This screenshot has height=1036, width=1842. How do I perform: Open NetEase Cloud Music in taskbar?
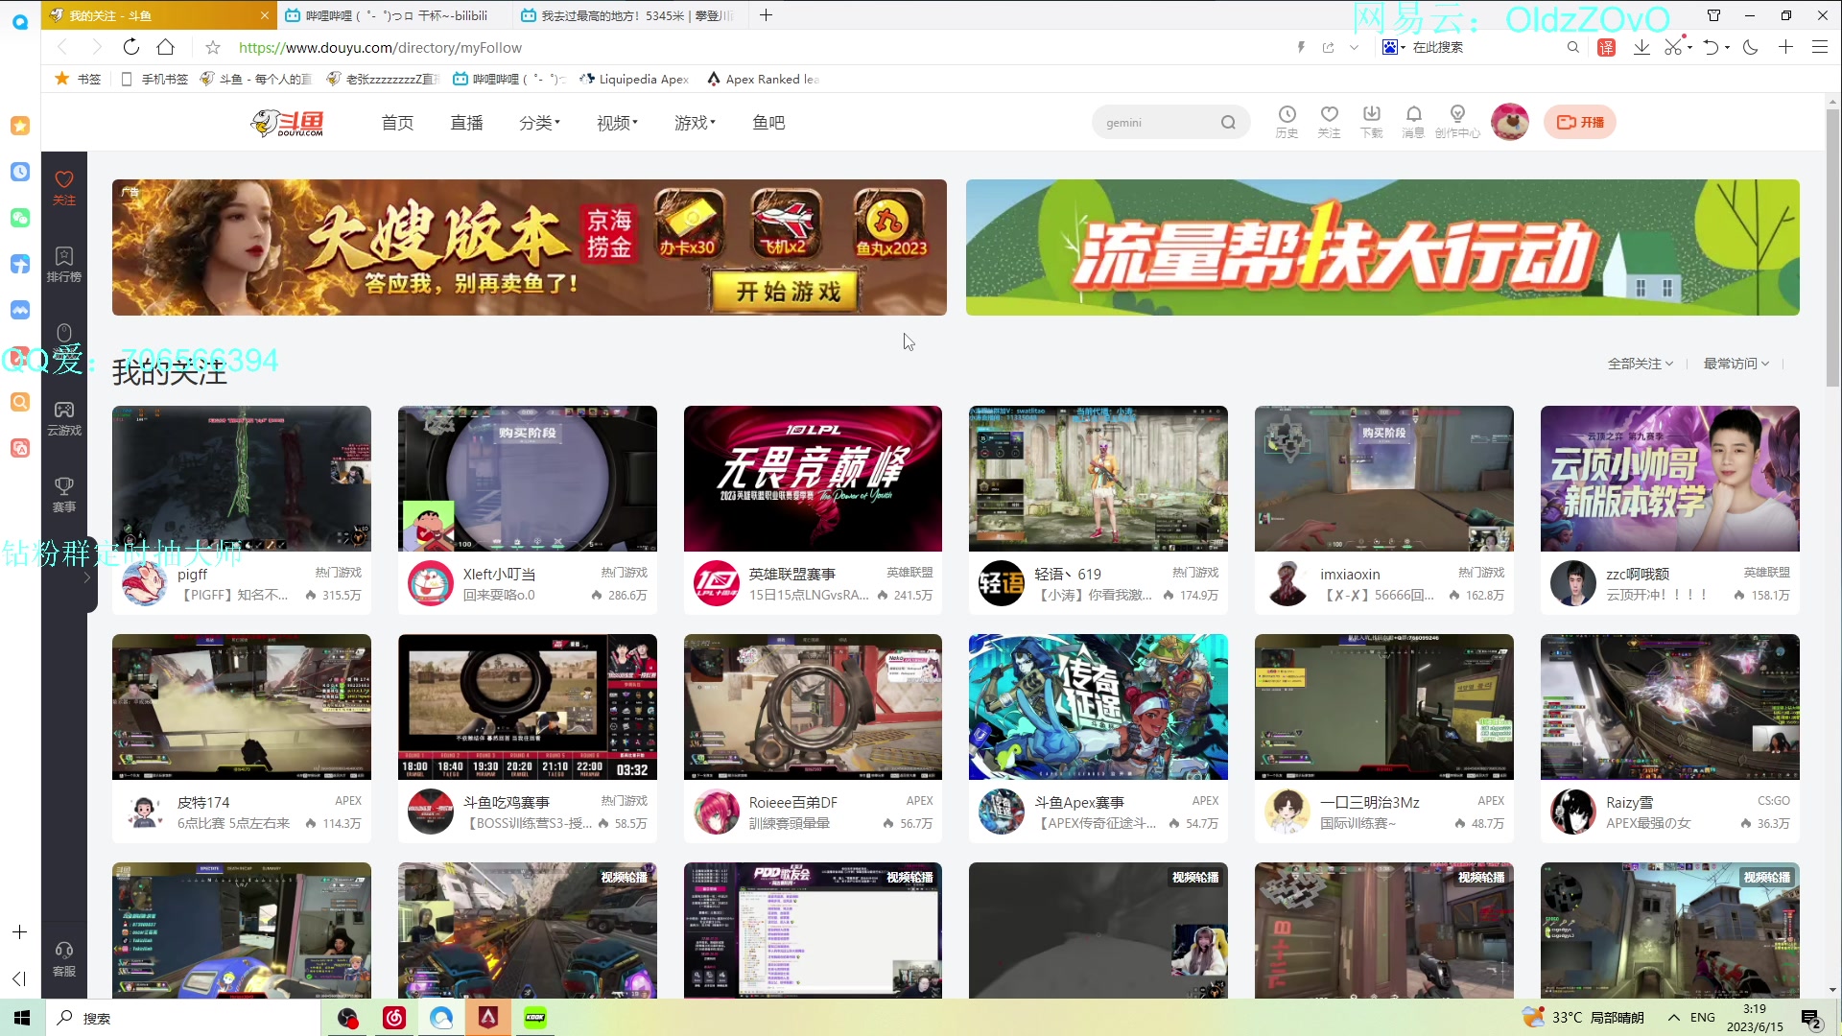[x=394, y=1018]
